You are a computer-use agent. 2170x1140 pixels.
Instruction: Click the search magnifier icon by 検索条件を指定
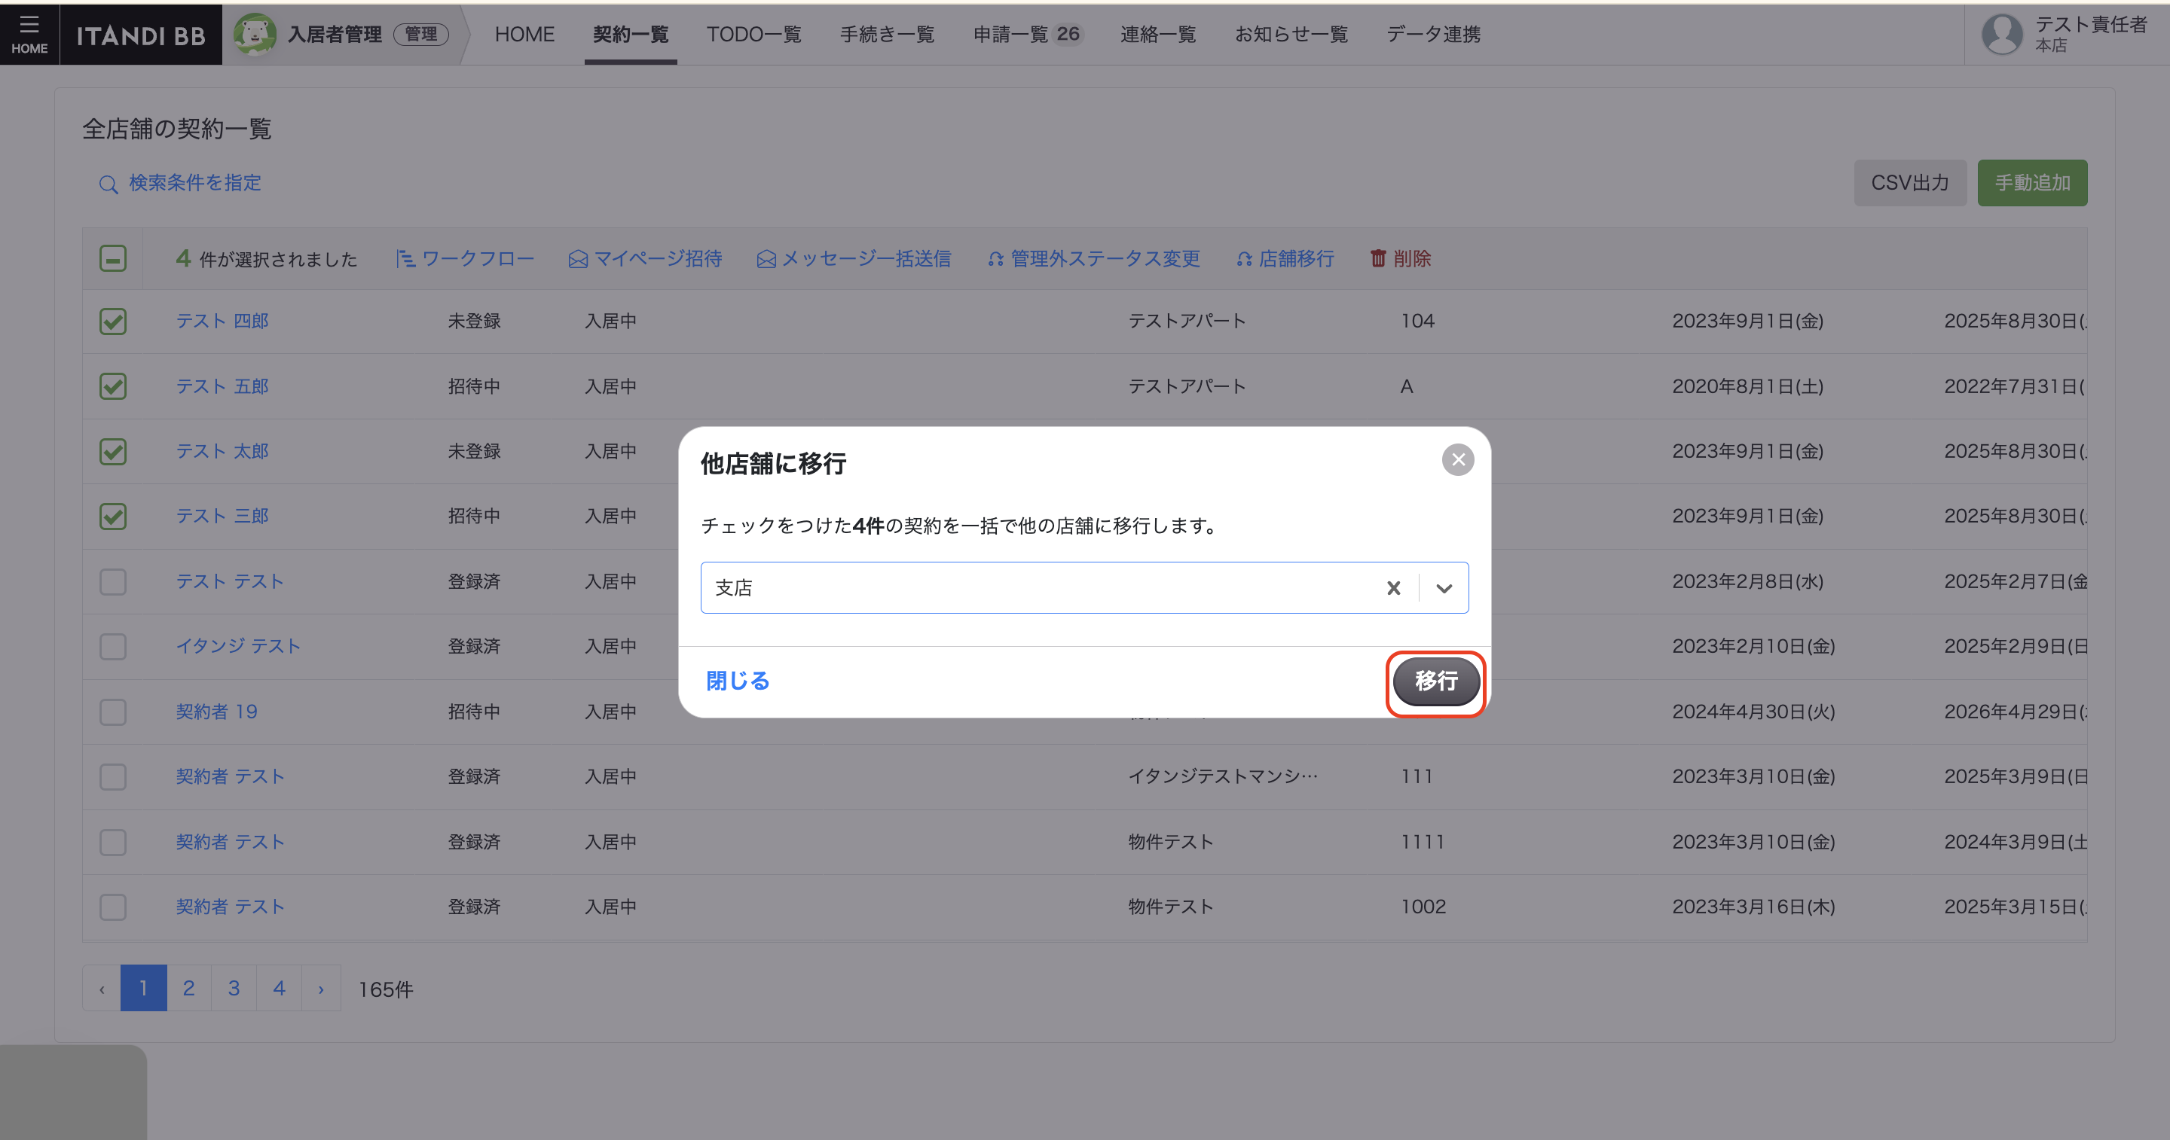tap(108, 184)
